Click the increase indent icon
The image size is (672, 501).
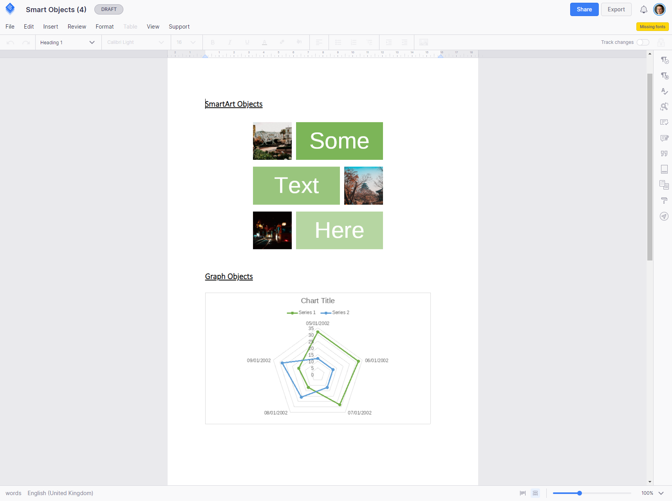point(405,42)
